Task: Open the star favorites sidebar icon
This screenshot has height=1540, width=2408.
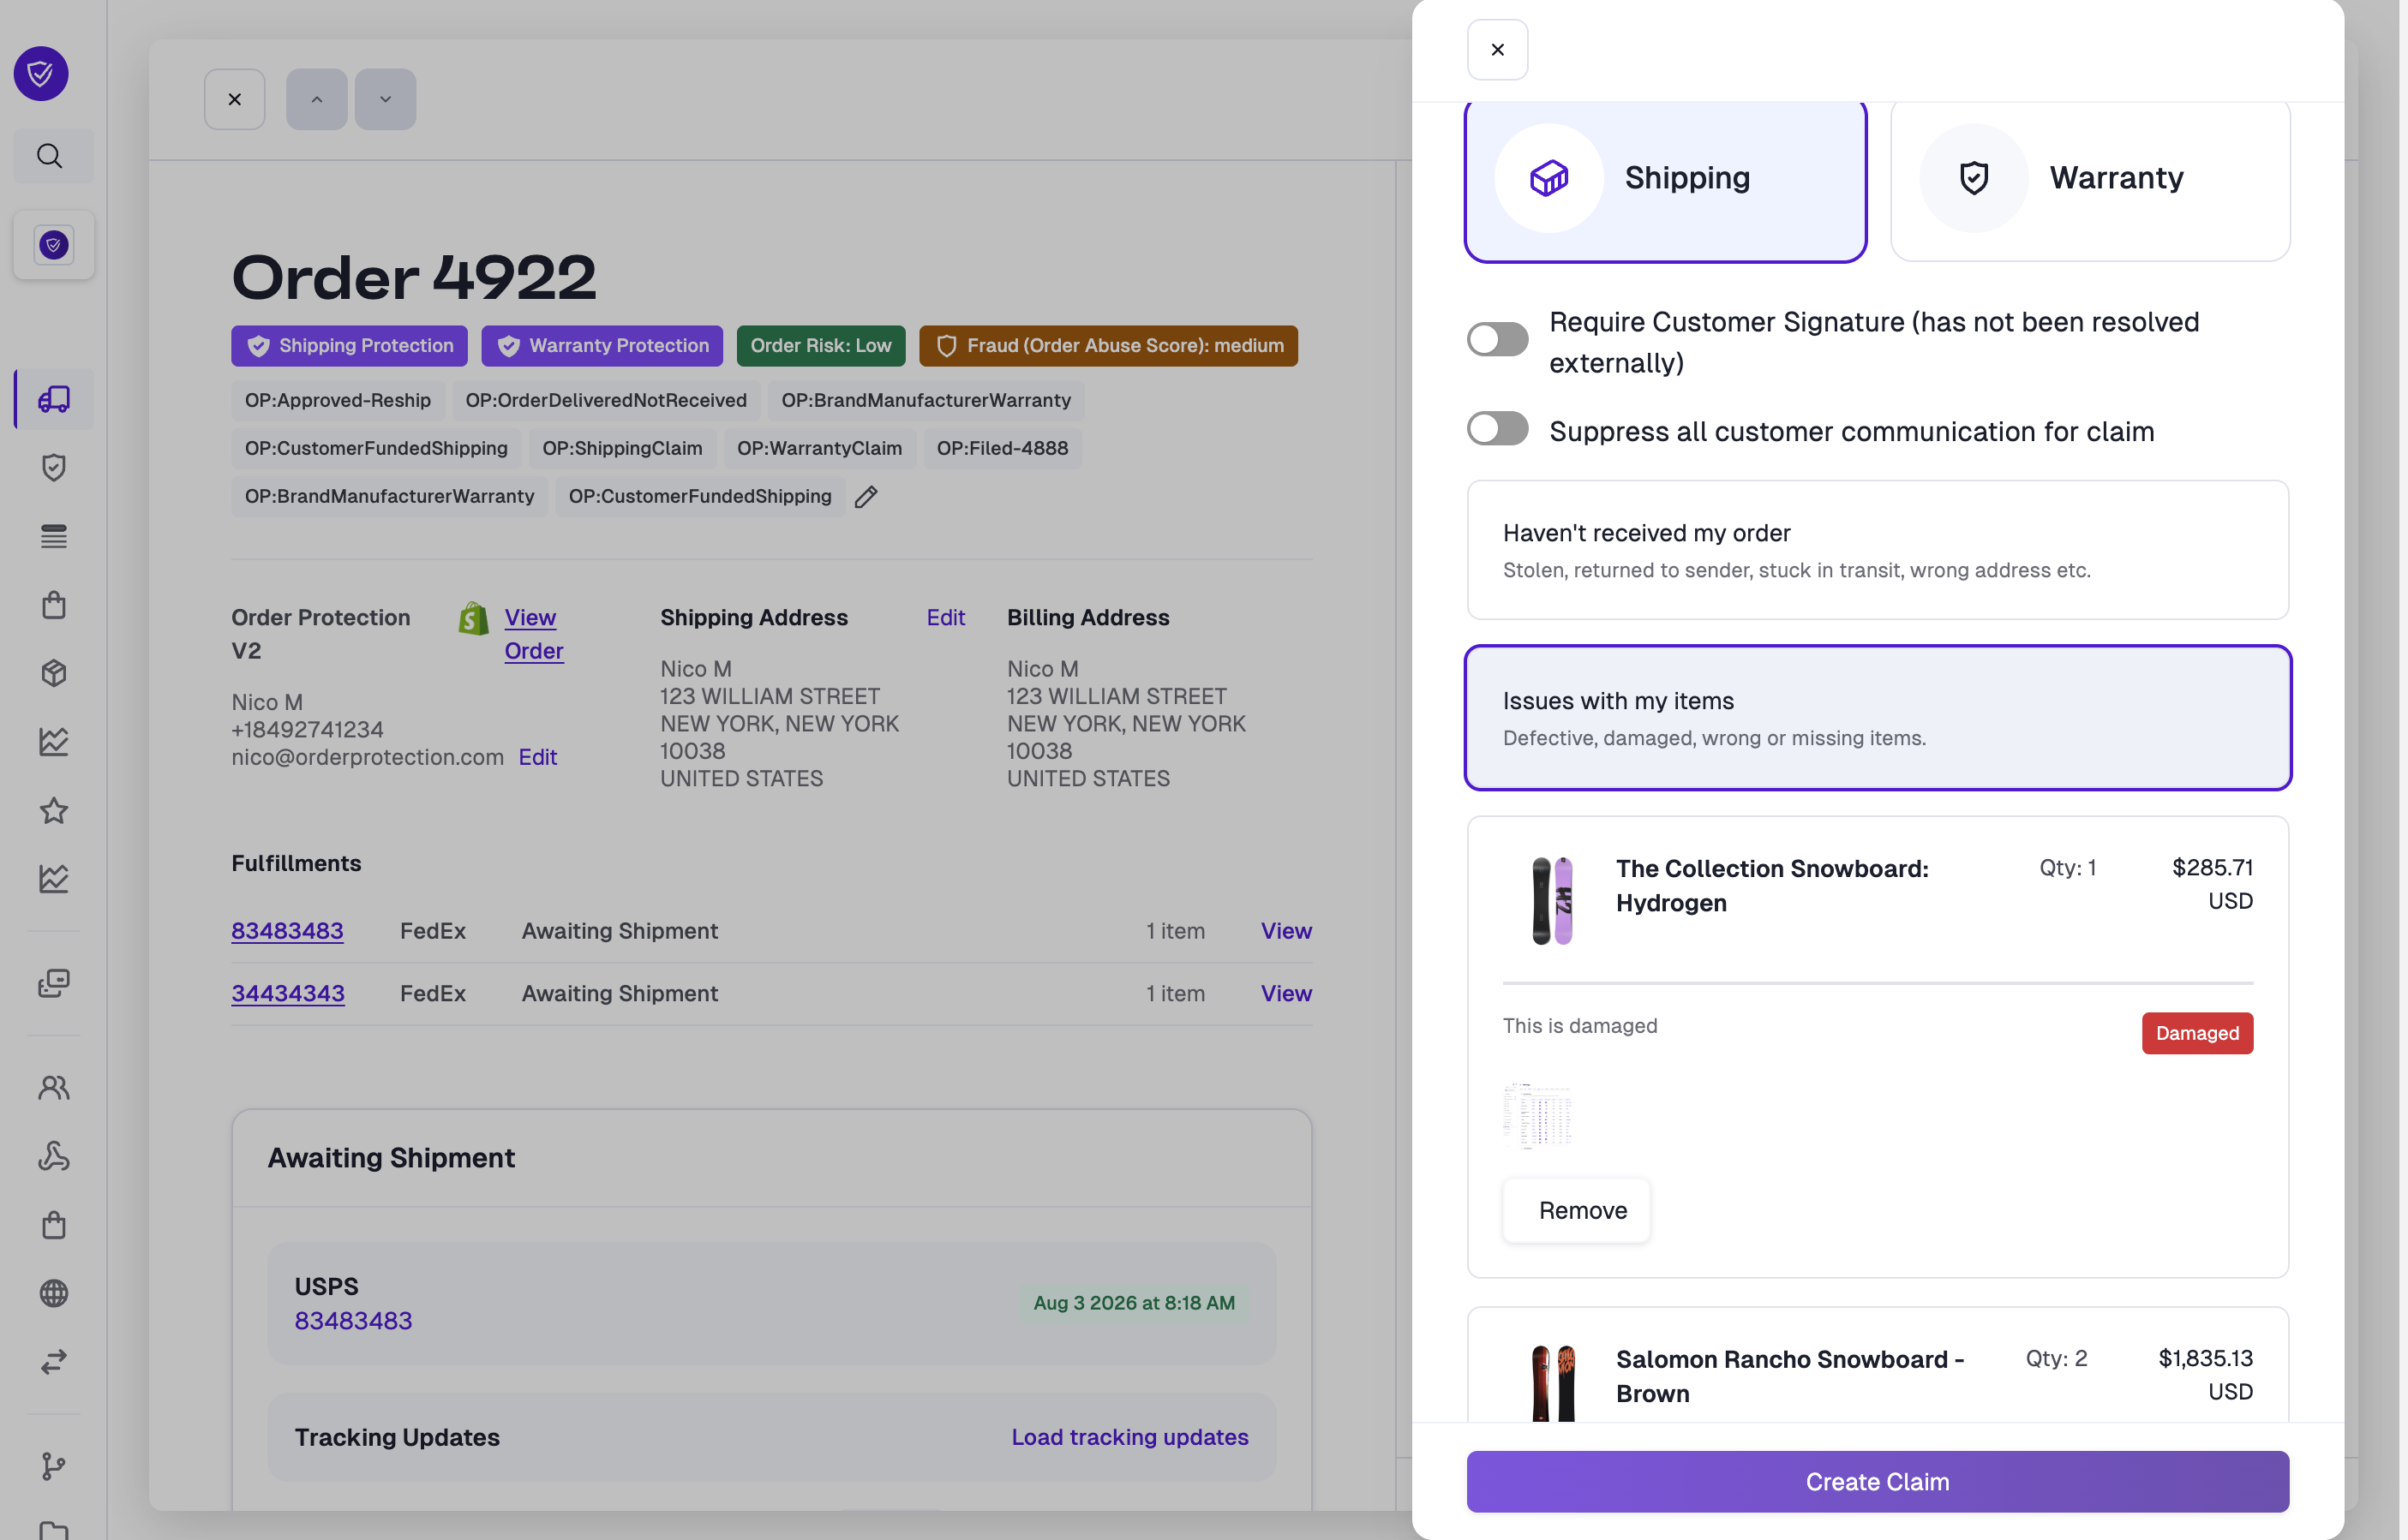Action: [x=54, y=810]
